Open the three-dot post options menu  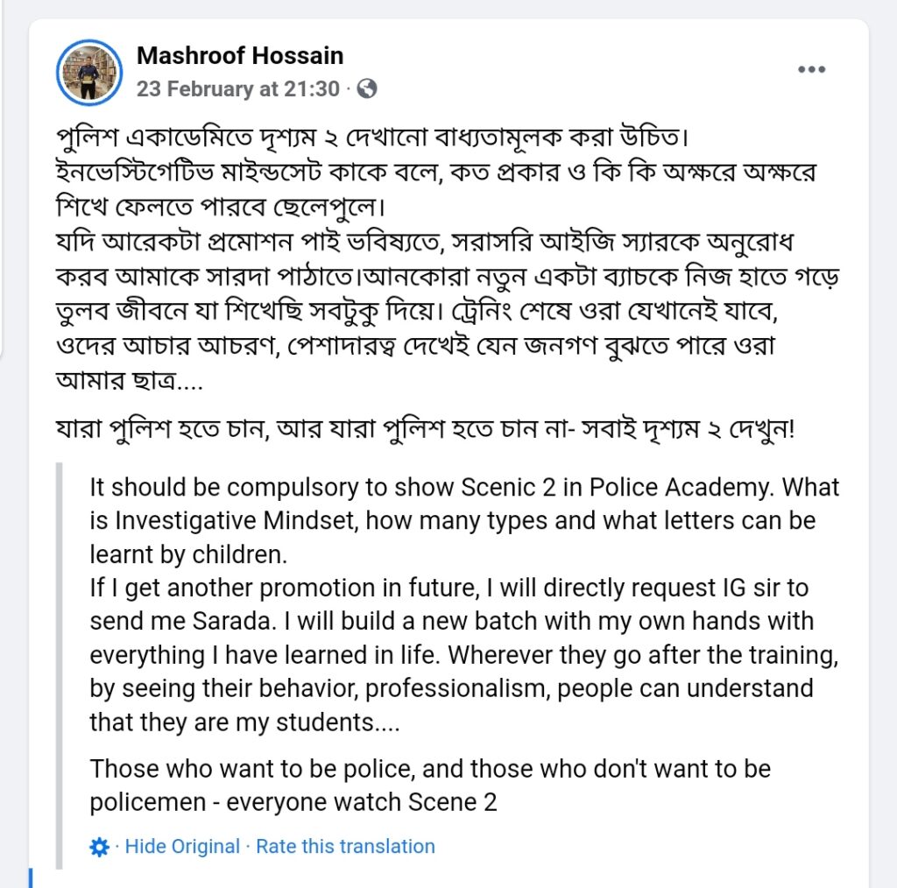pos(811,69)
